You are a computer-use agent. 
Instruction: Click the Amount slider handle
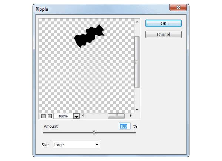point(94,133)
